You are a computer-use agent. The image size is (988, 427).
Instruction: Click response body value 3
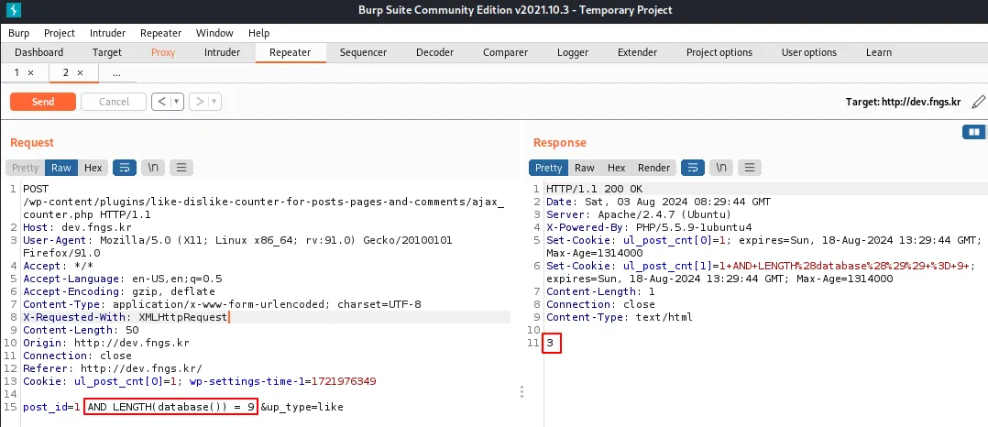[x=550, y=344]
